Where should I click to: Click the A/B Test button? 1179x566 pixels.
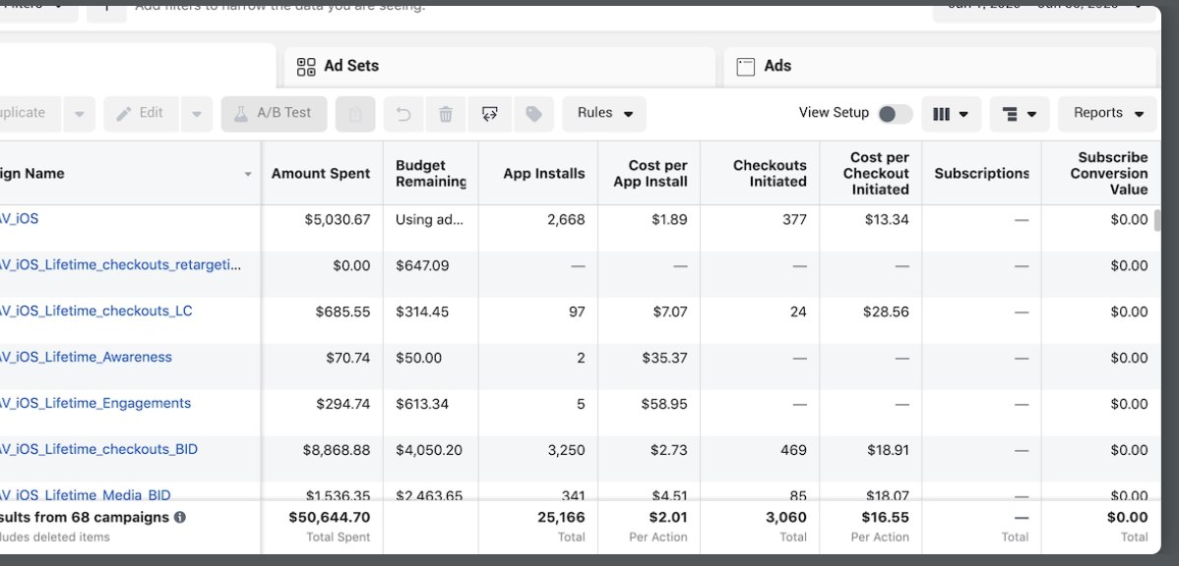pyautogui.click(x=274, y=114)
